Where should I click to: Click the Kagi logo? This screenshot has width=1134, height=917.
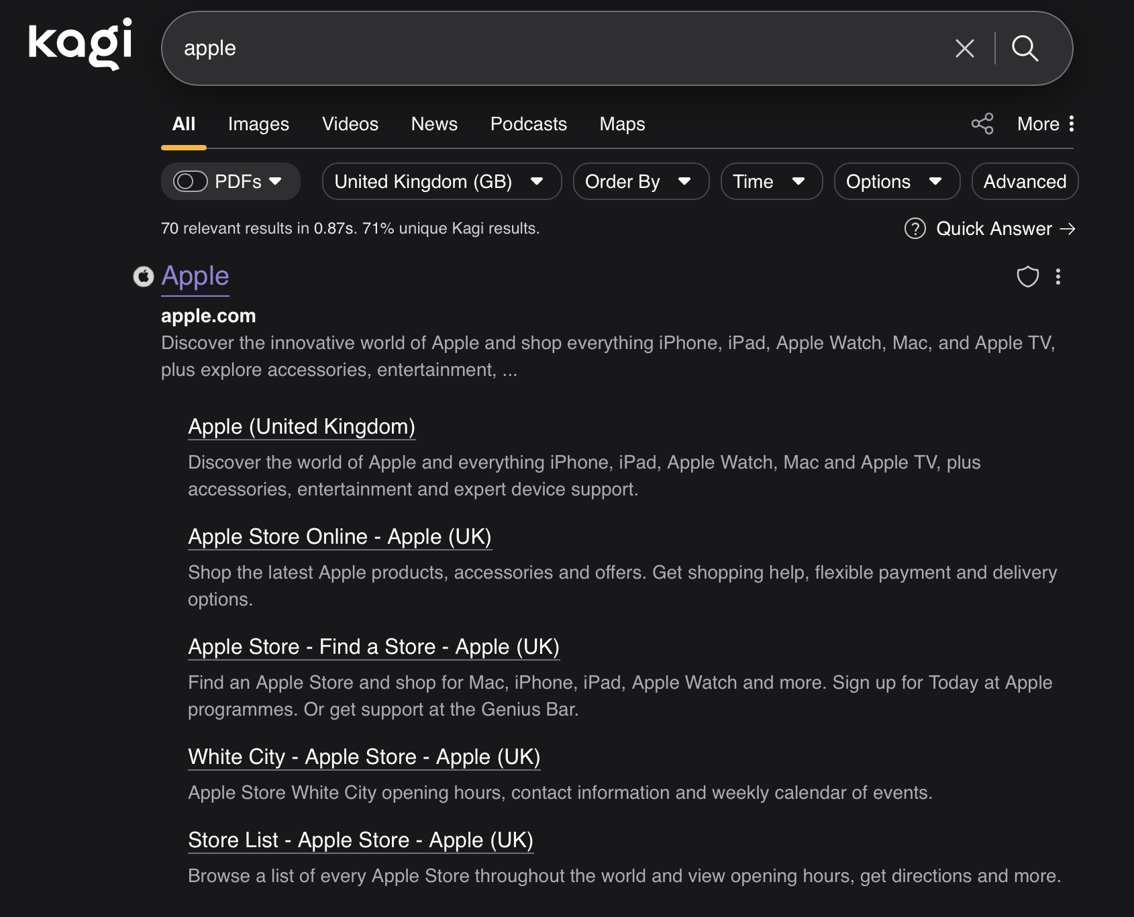coord(80,44)
